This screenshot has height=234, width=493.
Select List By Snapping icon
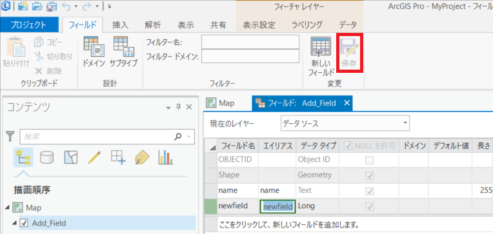(x=118, y=157)
